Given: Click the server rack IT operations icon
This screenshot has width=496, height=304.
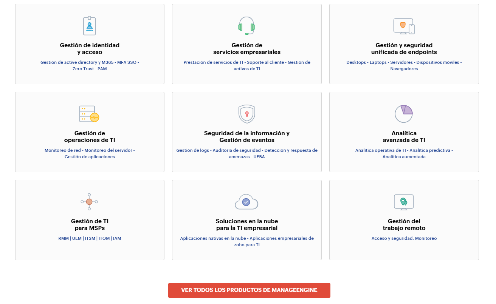Looking at the screenshot, I should 89,114.
